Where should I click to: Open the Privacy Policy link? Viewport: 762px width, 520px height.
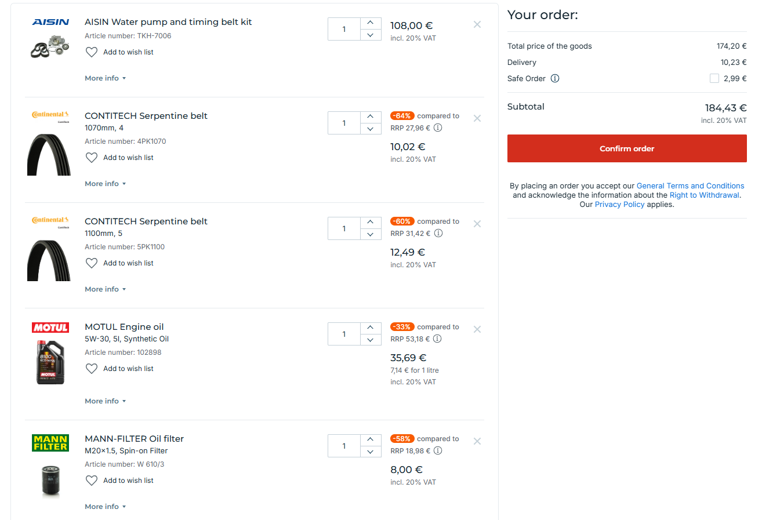pos(619,205)
